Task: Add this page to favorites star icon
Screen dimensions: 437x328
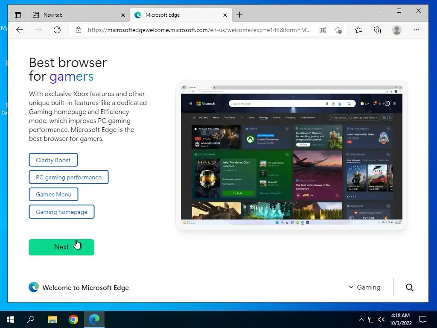Action: point(338,30)
